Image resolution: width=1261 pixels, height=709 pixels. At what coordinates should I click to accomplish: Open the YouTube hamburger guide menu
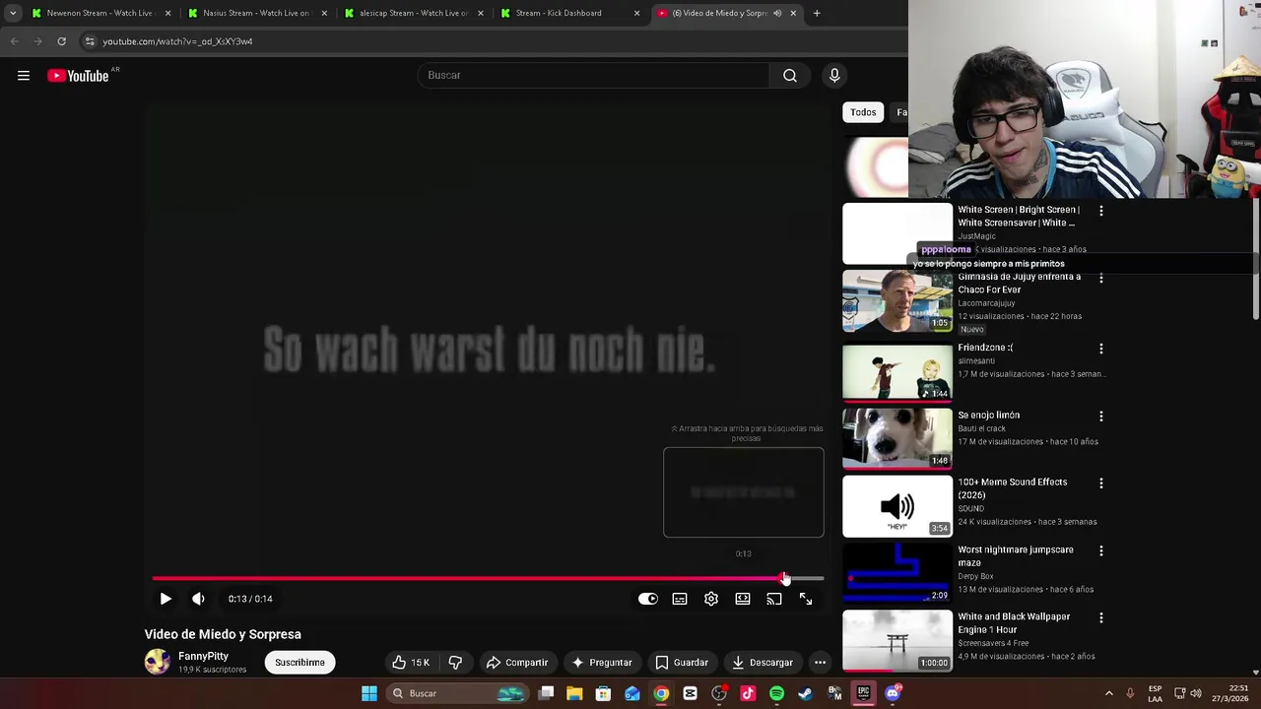(x=24, y=76)
